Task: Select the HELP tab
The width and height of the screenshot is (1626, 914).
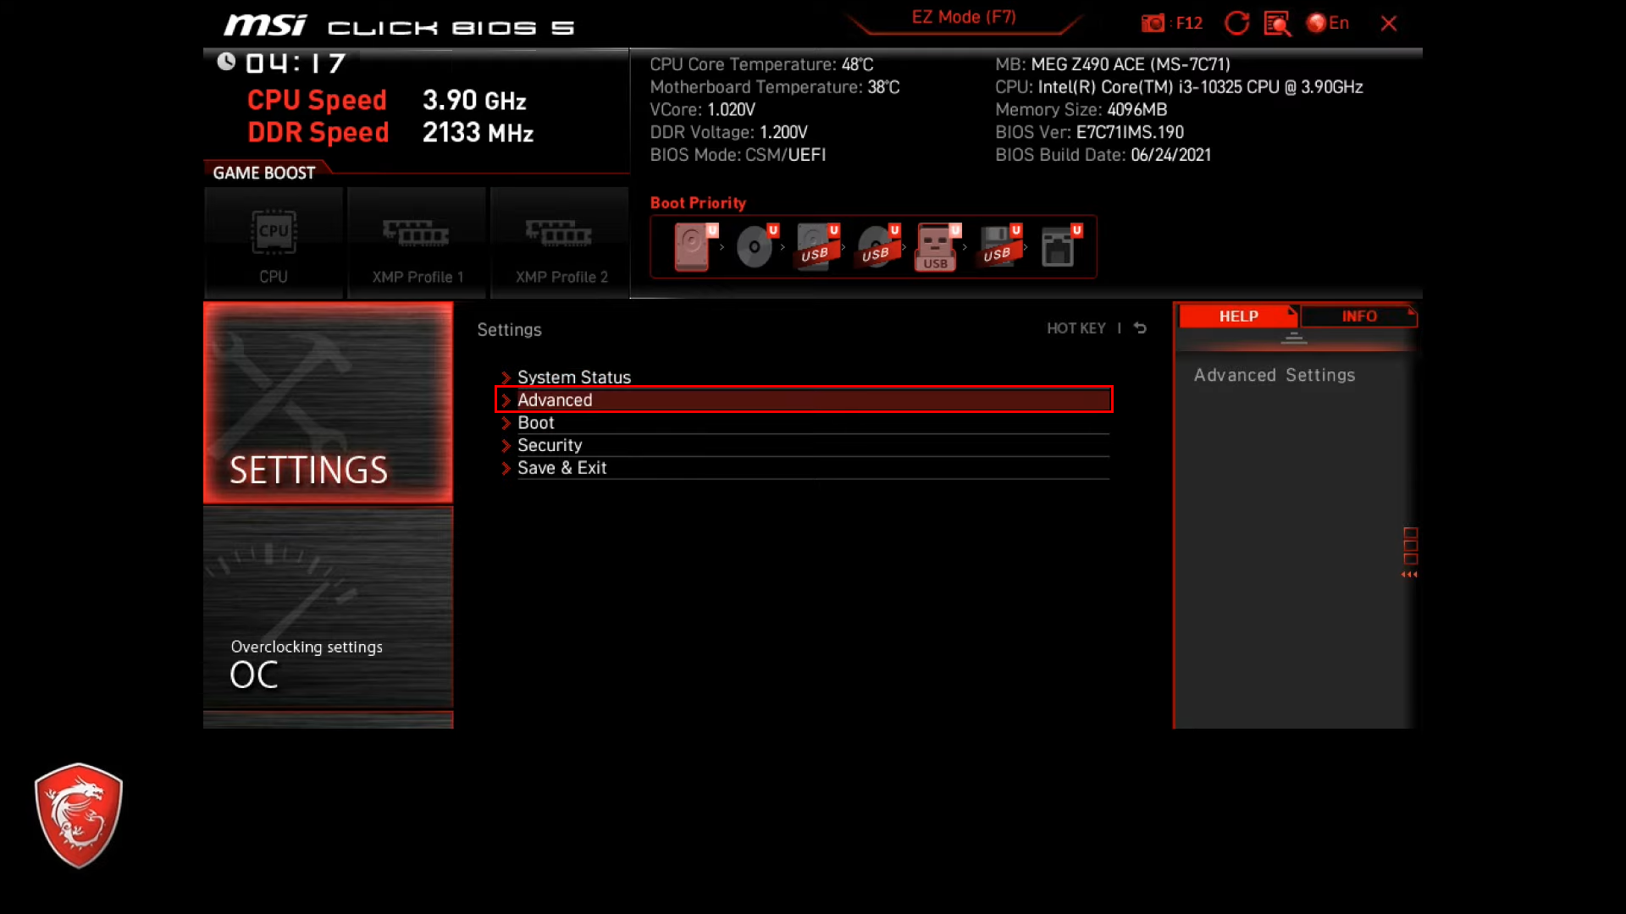Action: tap(1238, 316)
